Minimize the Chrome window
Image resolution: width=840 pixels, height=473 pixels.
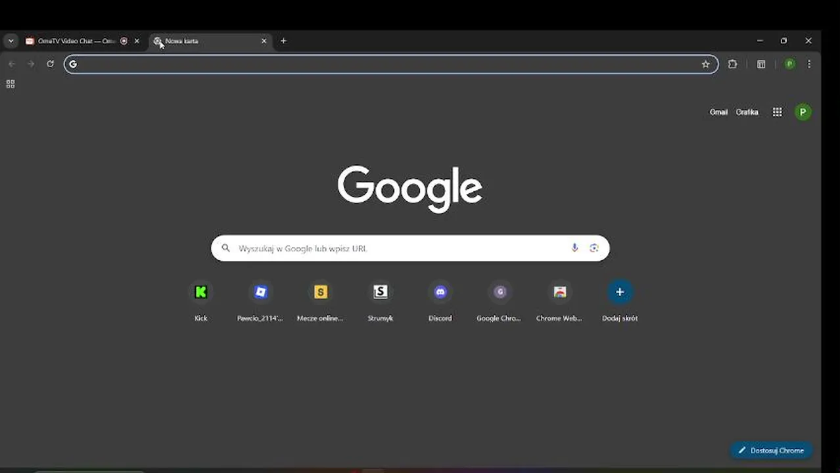[760, 41]
